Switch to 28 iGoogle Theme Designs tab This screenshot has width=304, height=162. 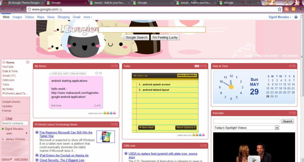click(x=24, y=3)
